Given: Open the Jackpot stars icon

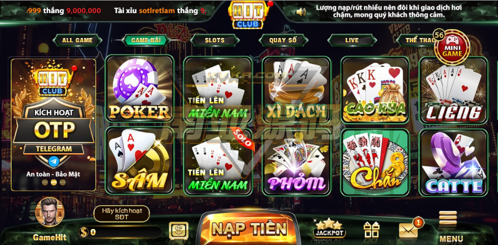Looking at the screenshot, I should [x=329, y=228].
